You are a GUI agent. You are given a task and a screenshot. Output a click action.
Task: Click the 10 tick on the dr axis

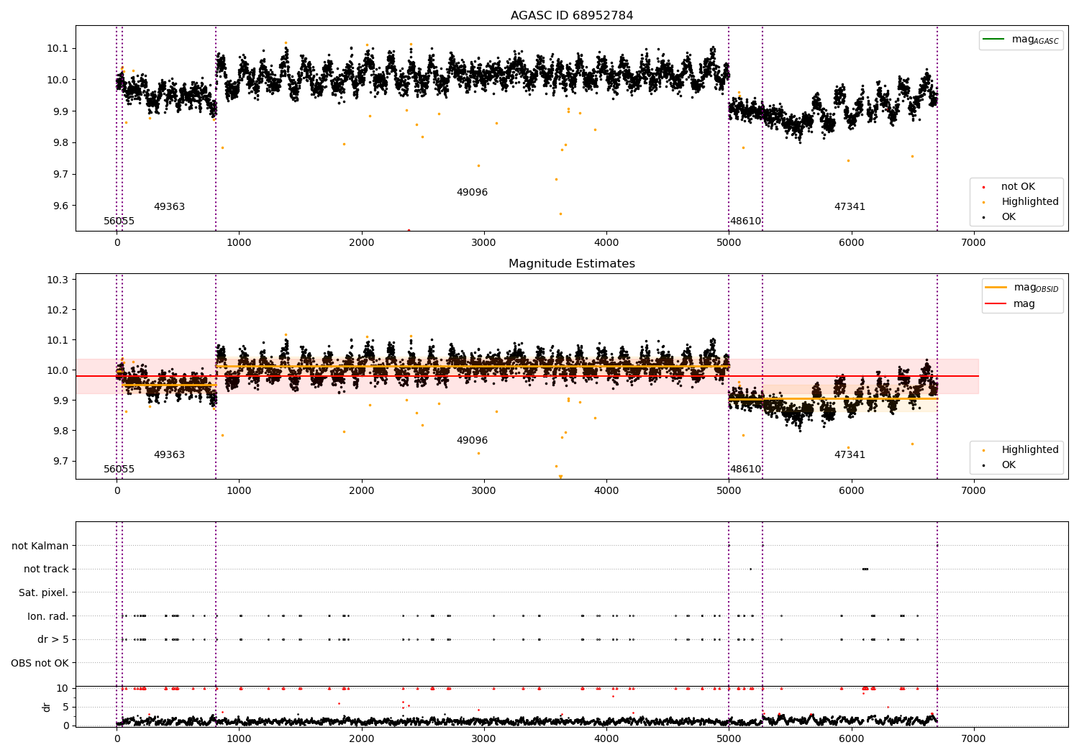tap(63, 688)
